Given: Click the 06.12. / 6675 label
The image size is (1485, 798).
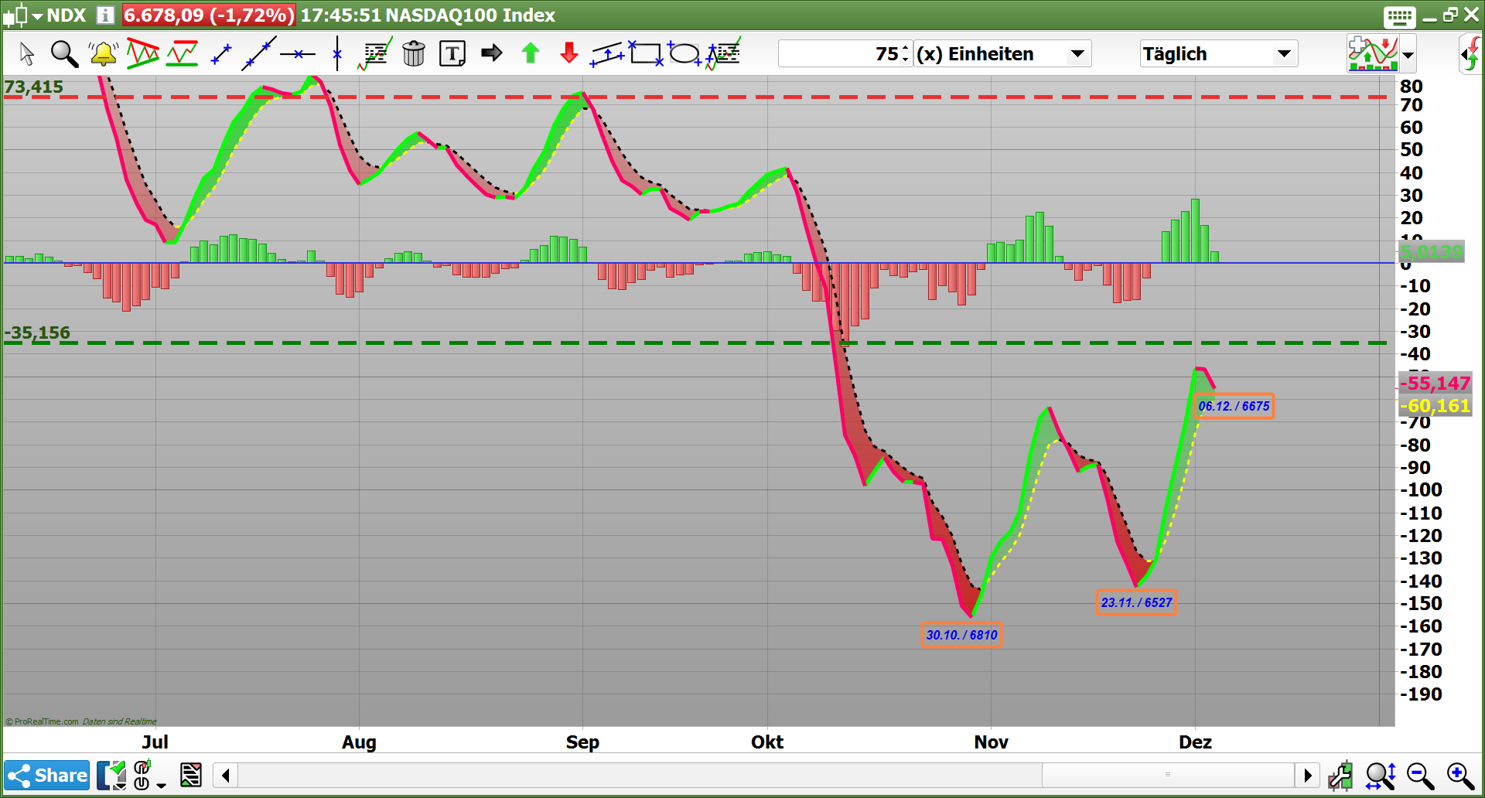Looking at the screenshot, I should pos(1234,406).
